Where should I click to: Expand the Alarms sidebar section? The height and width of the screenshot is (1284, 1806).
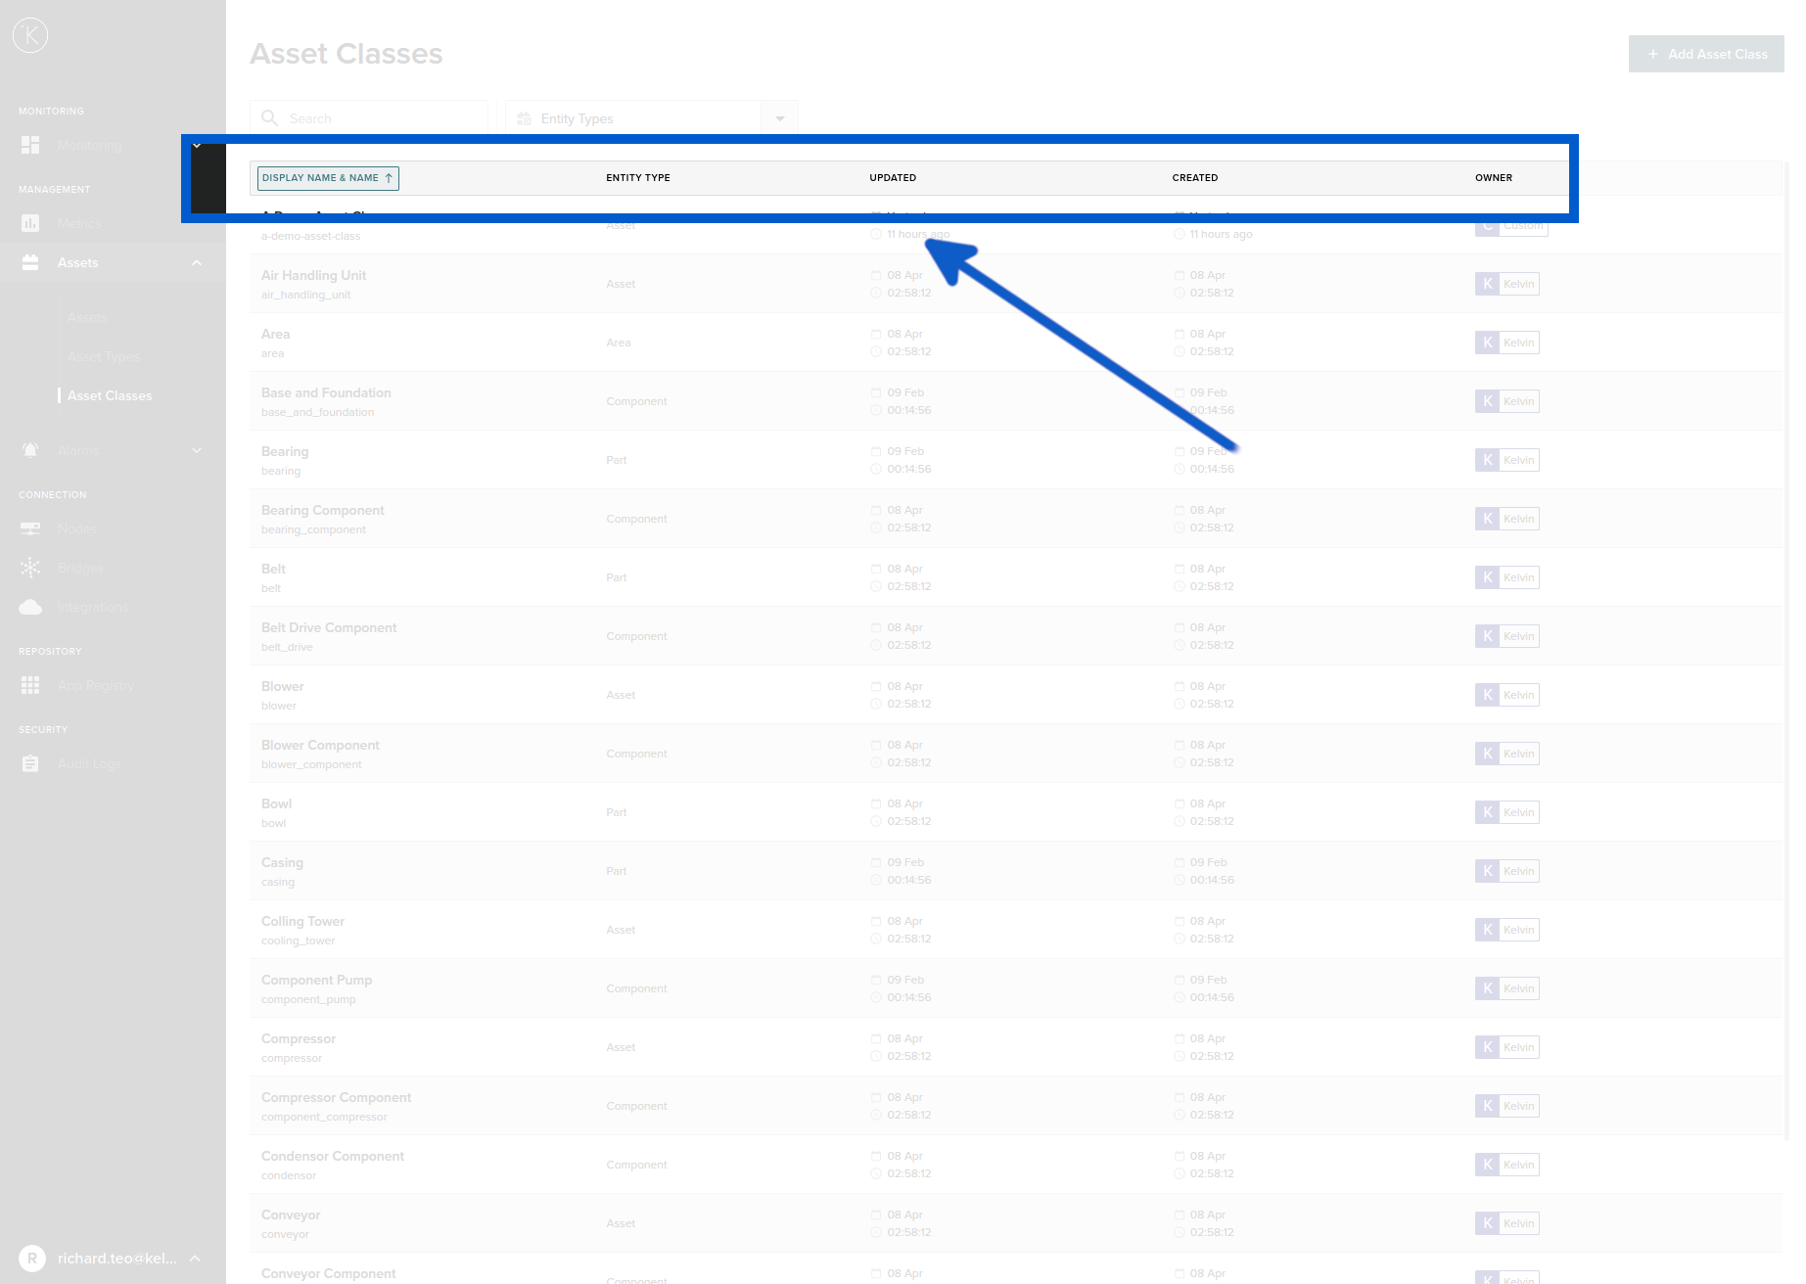(197, 450)
